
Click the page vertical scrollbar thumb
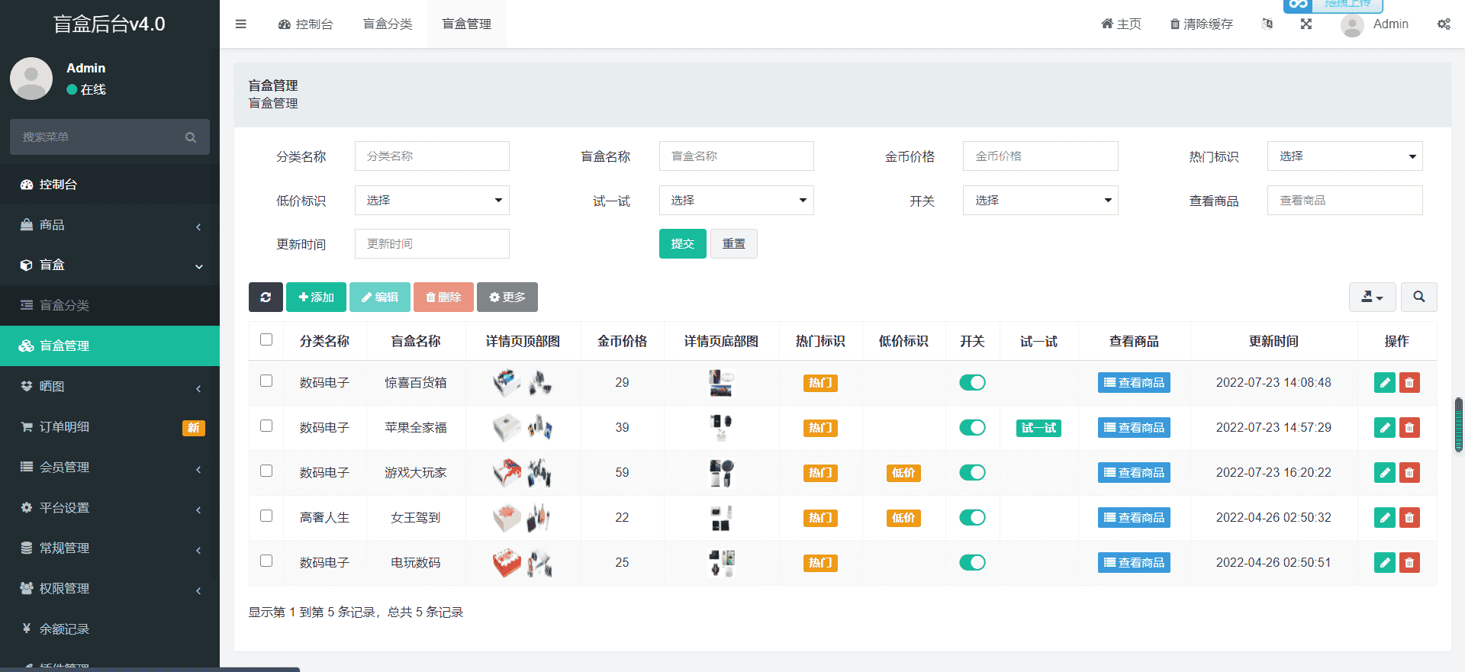[x=1459, y=425]
